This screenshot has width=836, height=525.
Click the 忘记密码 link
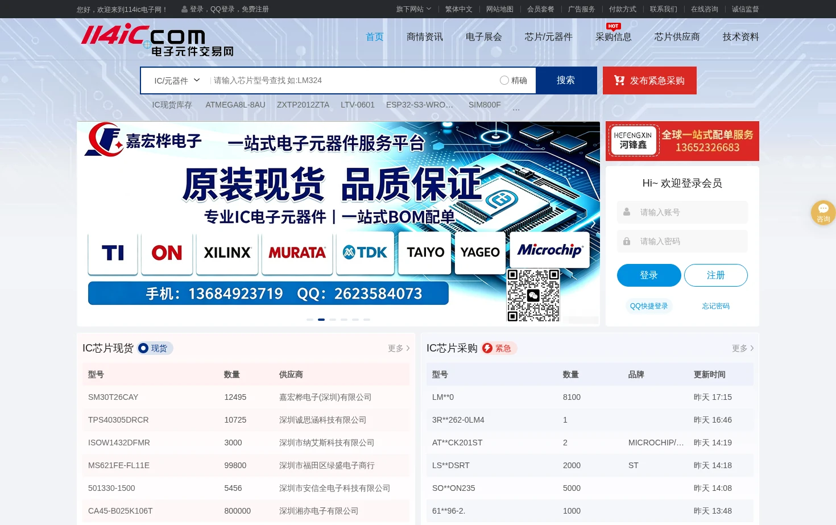716,306
